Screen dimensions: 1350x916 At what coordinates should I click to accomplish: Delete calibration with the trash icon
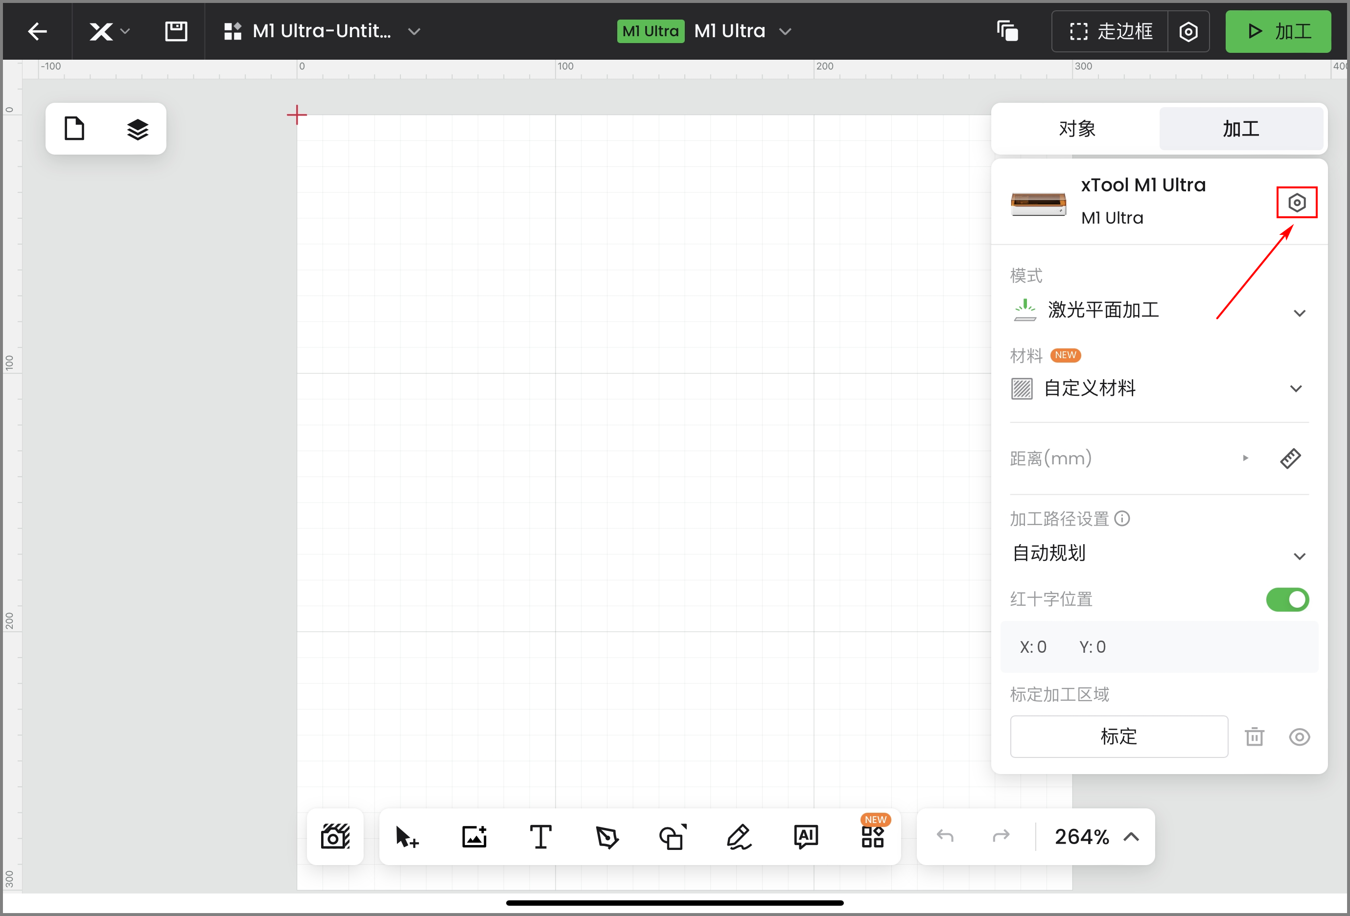pyautogui.click(x=1254, y=736)
